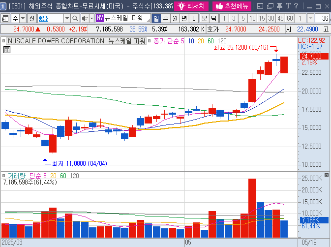Screen dimensions: 331x247
Task: Select the 10-day moving average label
Action: click(x=191, y=41)
